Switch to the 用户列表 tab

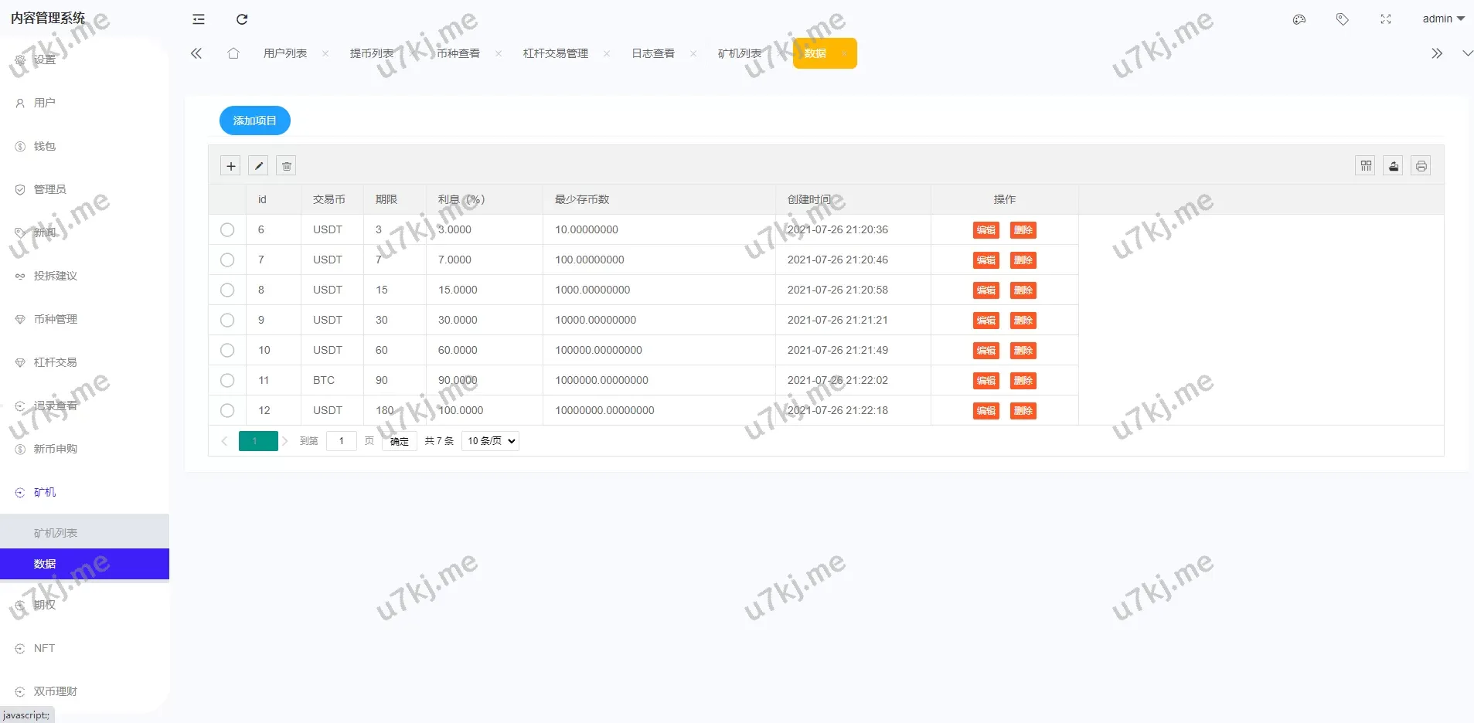point(285,53)
